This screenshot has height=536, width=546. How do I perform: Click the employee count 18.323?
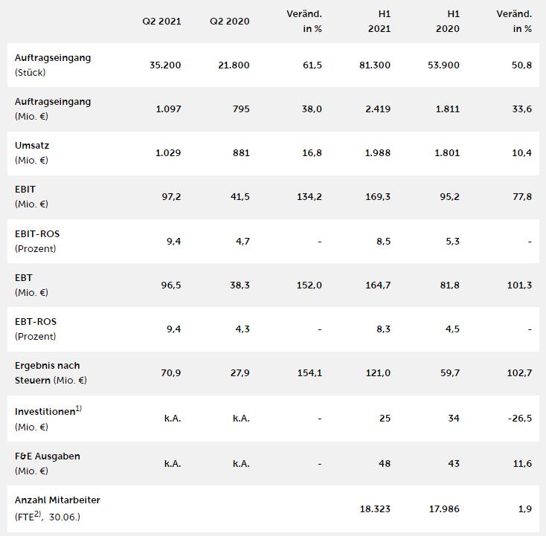(x=374, y=509)
